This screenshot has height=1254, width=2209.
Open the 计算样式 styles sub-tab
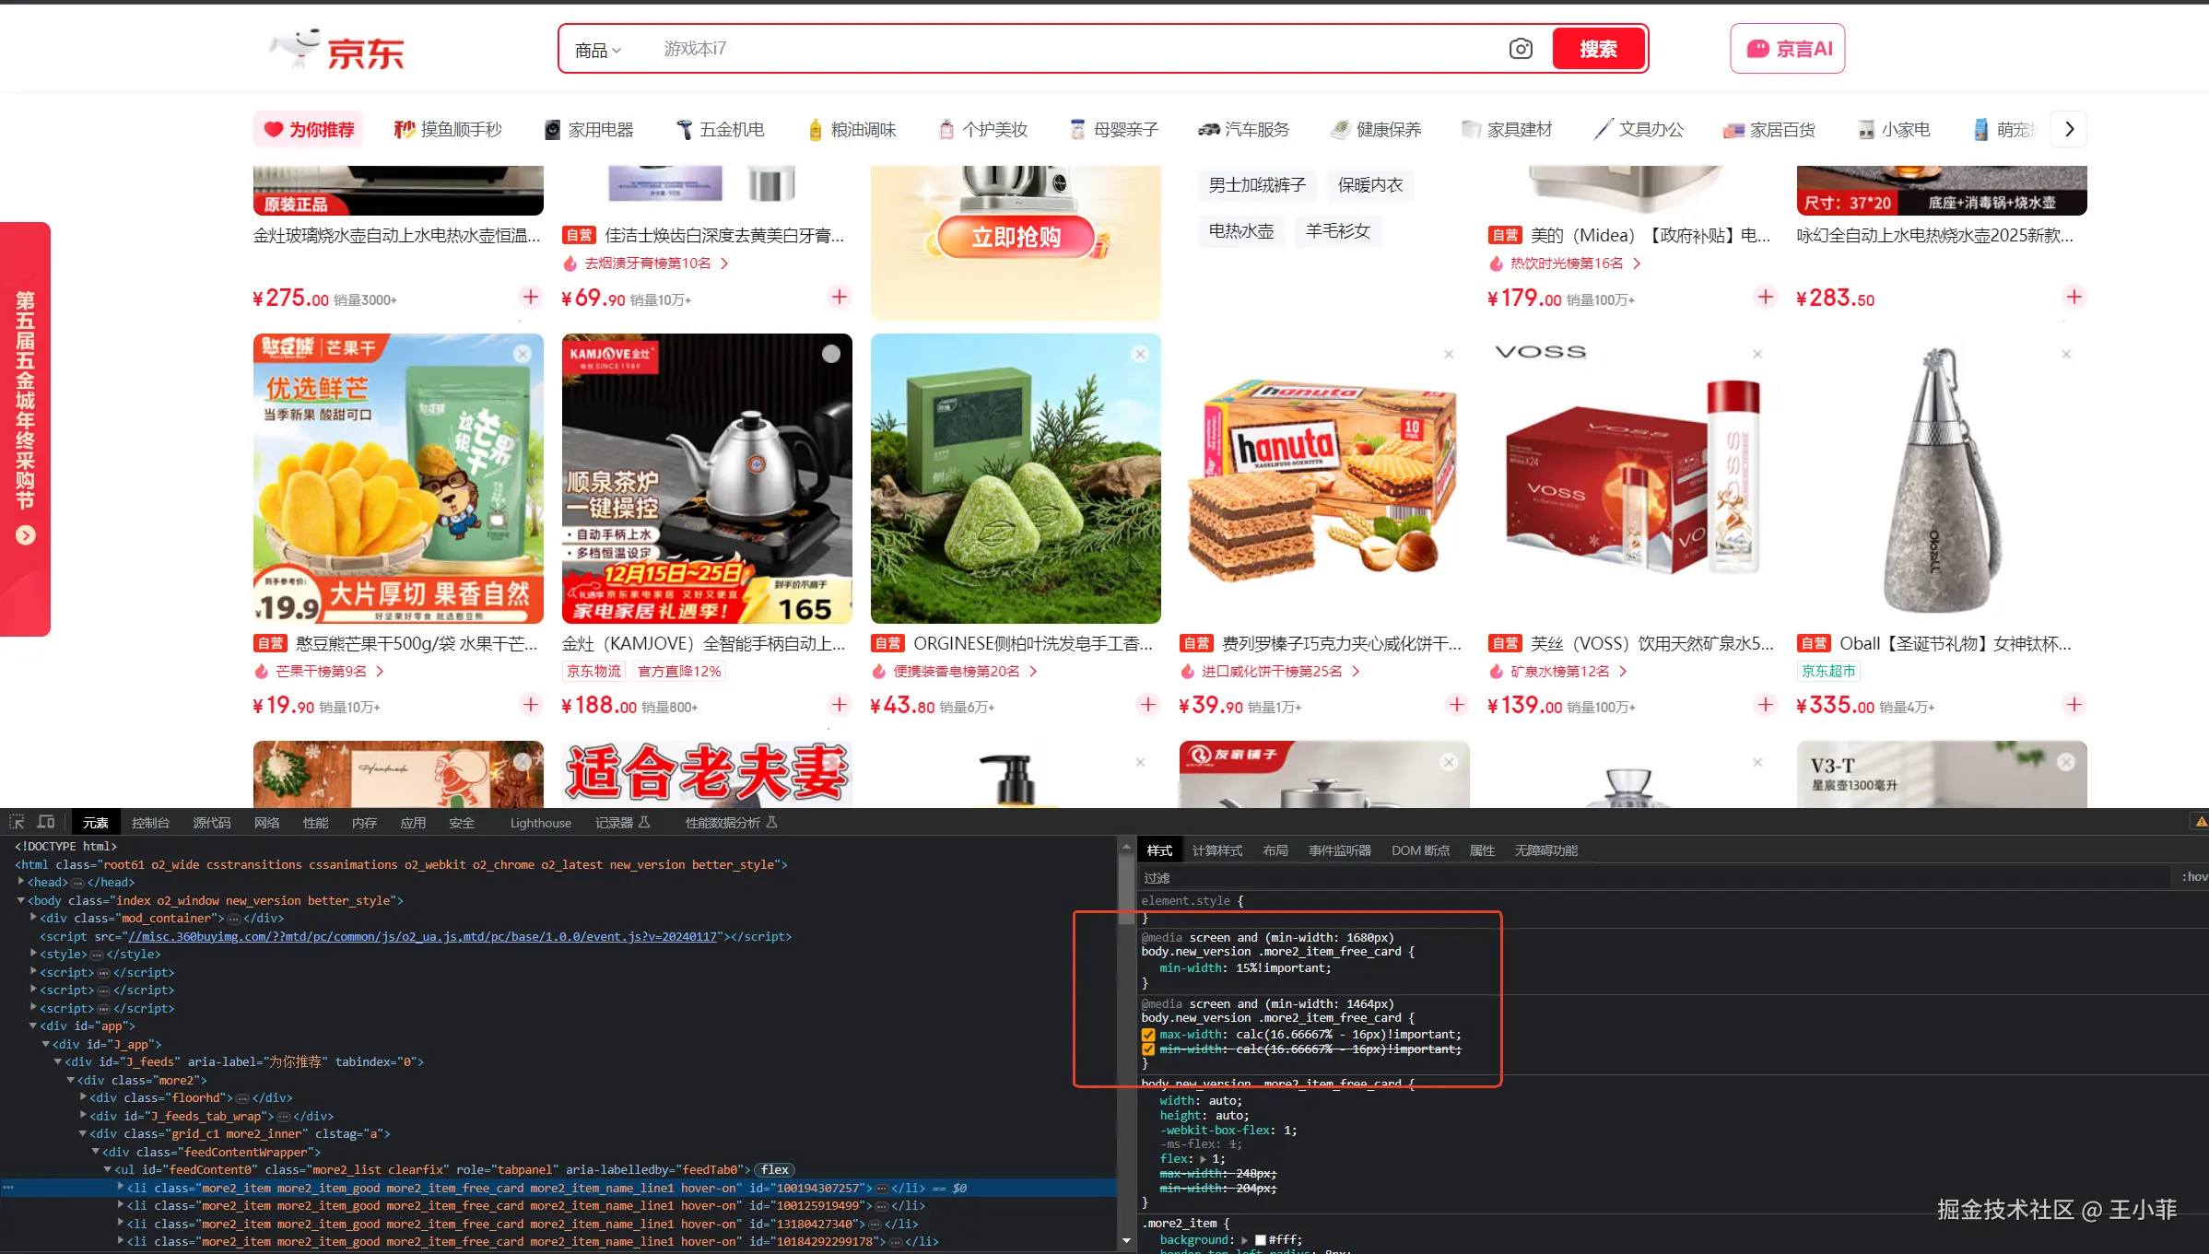(1216, 850)
